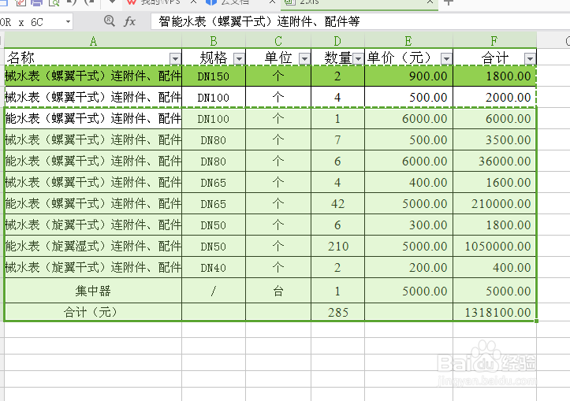
Task: Click the fx insert function icon
Action: pyautogui.click(x=129, y=21)
